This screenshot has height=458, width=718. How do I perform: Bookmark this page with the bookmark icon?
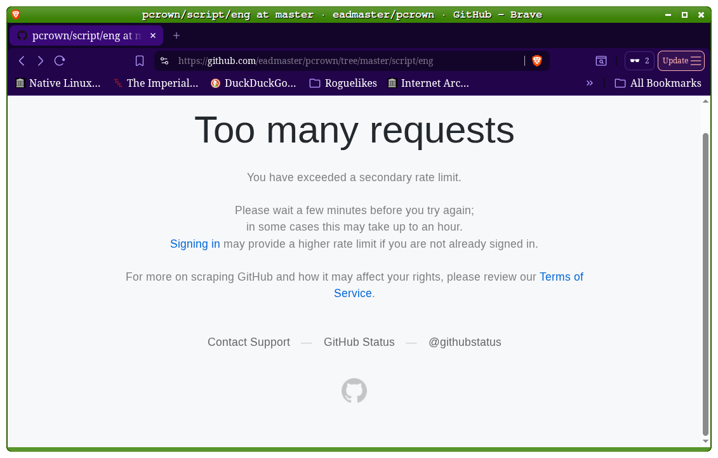[140, 61]
